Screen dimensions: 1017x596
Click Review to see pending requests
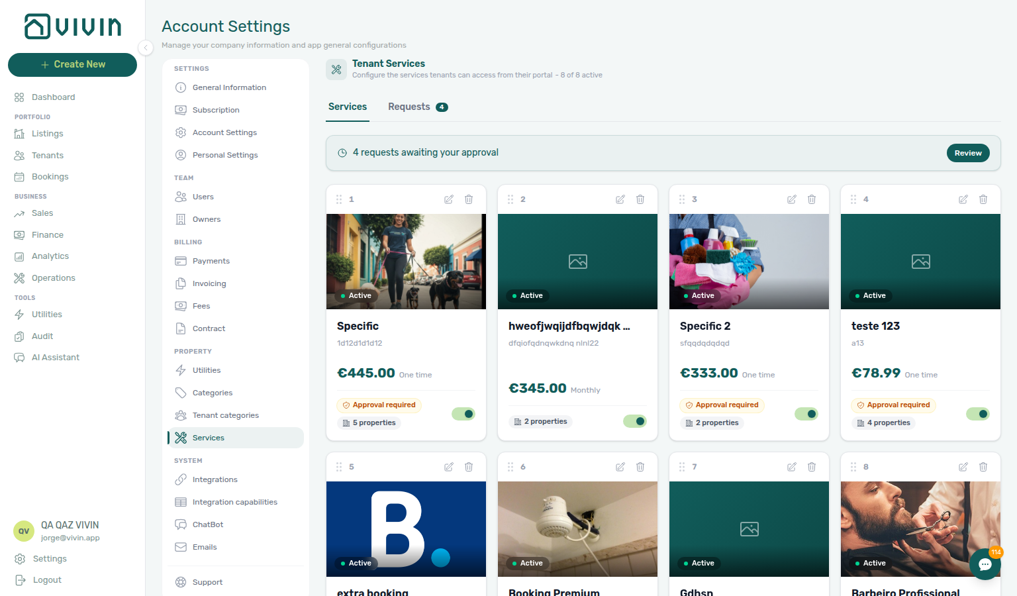968,153
